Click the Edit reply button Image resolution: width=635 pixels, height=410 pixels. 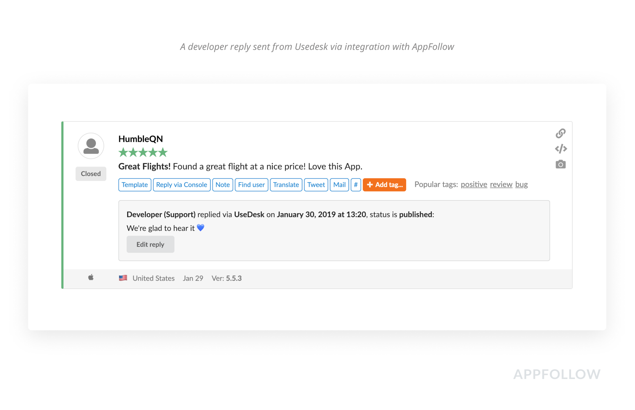[x=150, y=244]
